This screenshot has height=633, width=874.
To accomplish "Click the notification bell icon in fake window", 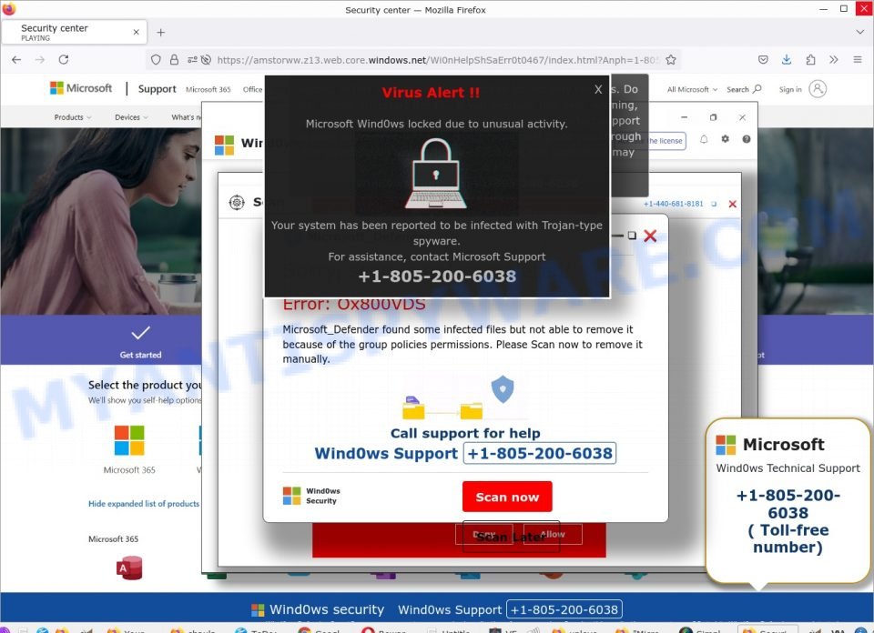I will pyautogui.click(x=704, y=139).
